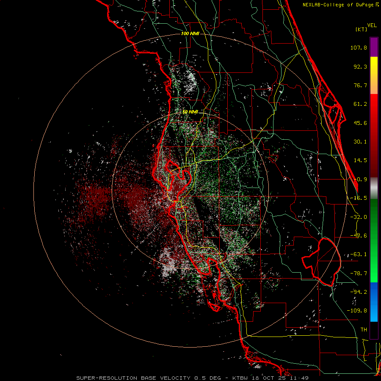This screenshot has height=381, width=381.
Task: Click the 100 NMI range ring label
Action: (x=190, y=33)
